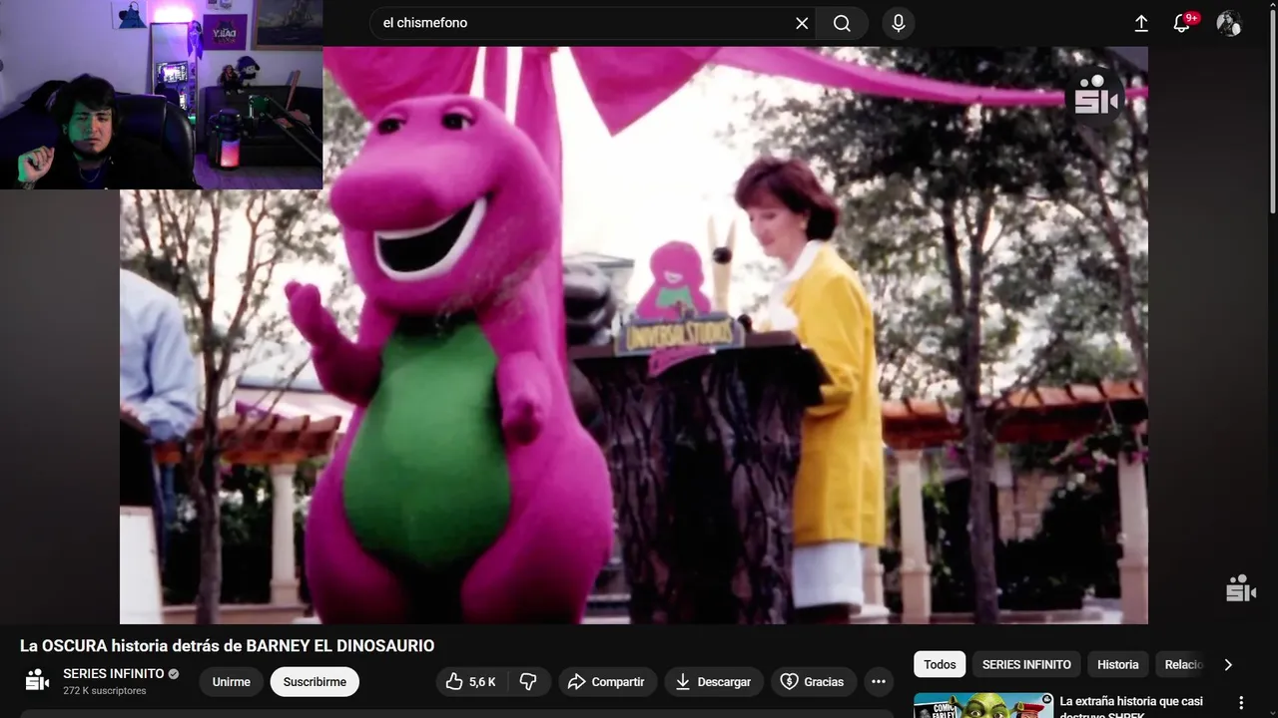Click the page vertical scrollbar
The width and height of the screenshot is (1278, 718).
tap(1272, 110)
